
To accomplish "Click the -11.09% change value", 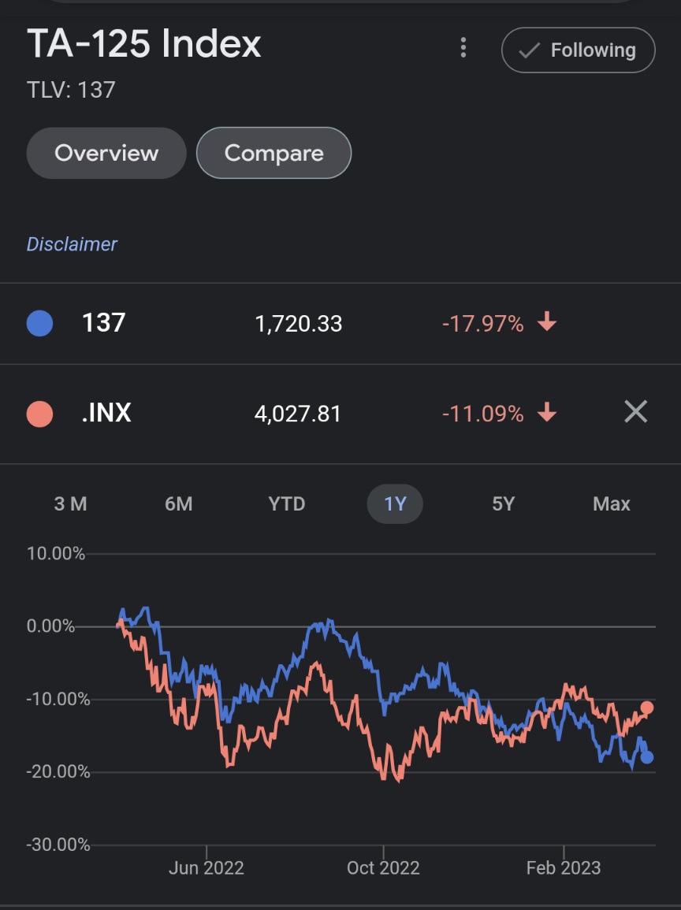I will (x=483, y=414).
